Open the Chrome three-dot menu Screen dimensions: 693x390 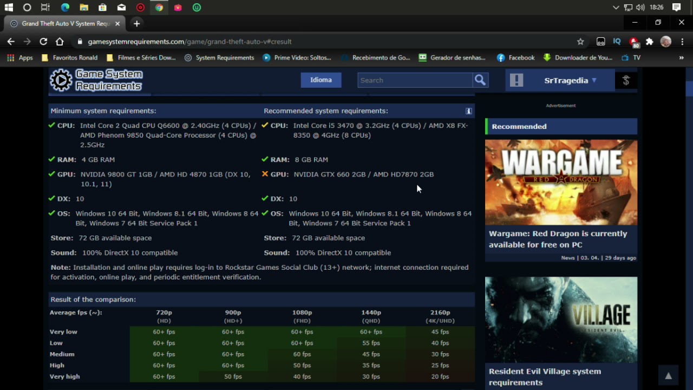[x=682, y=41]
